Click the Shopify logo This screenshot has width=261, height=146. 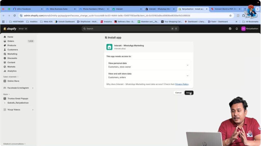coord(10,29)
